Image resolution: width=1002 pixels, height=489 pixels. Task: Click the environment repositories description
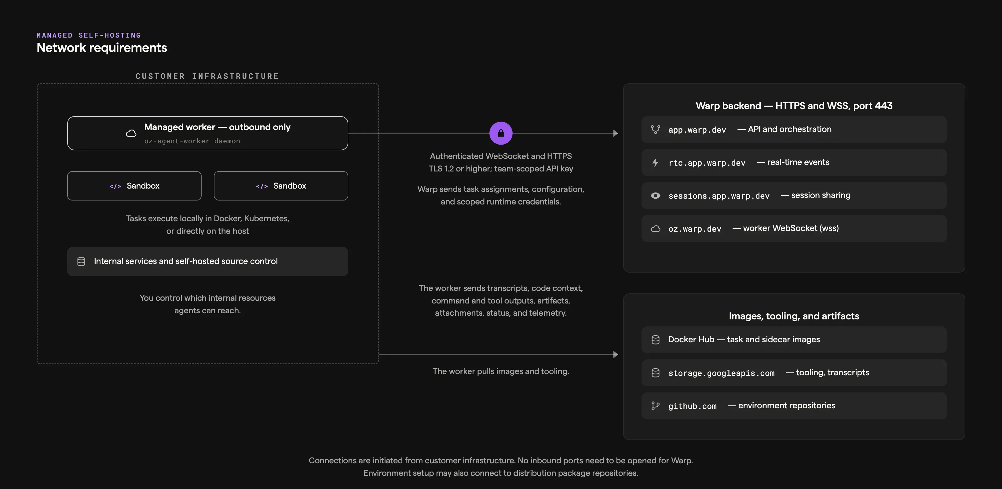click(x=787, y=405)
